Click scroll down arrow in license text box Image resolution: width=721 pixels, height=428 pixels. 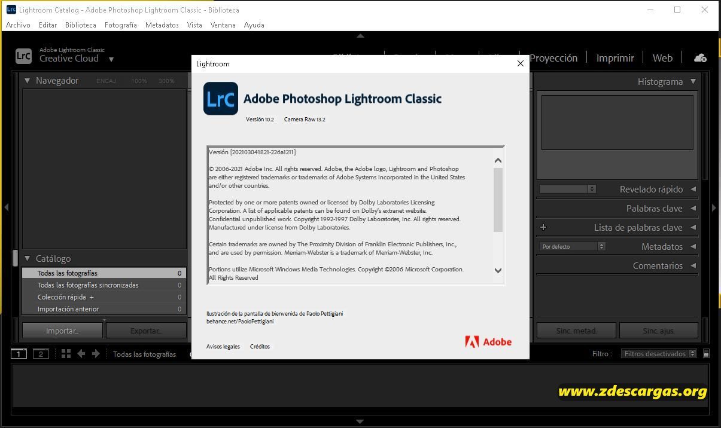(498, 270)
